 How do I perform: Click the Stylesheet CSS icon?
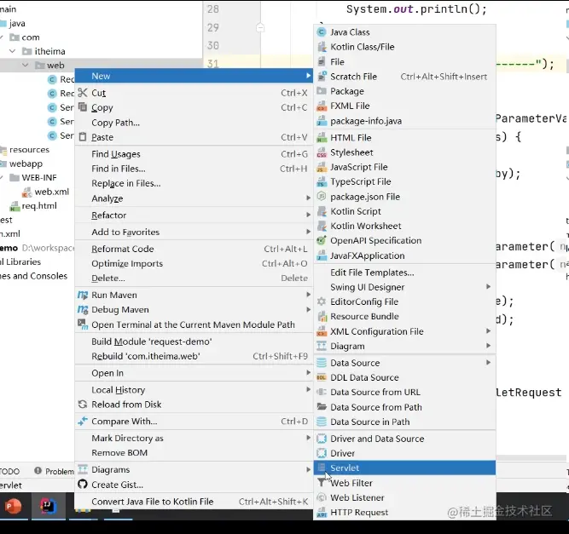322,152
